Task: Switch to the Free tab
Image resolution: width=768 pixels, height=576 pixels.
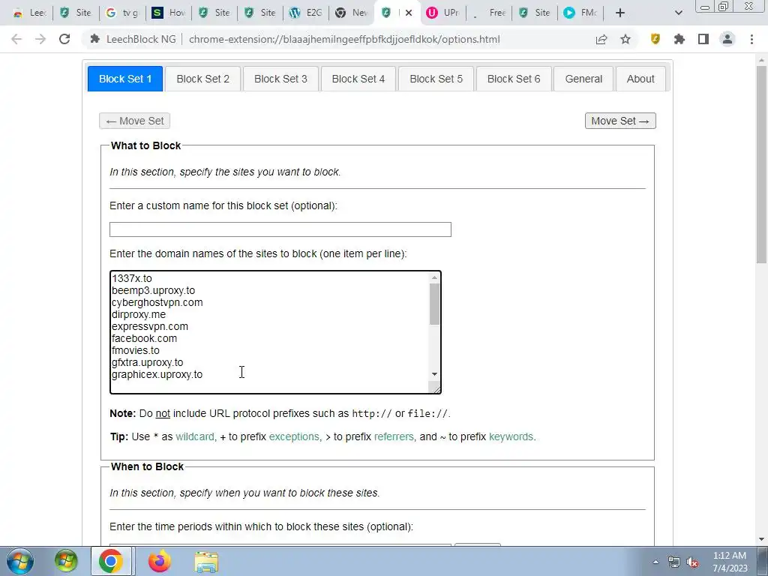Action: [489, 13]
